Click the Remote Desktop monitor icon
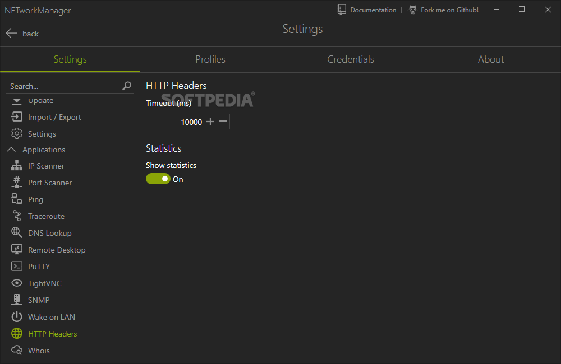The width and height of the screenshot is (561, 364). click(17, 250)
